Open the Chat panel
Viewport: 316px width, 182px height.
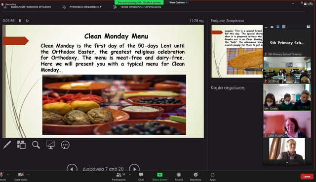tap(141, 177)
